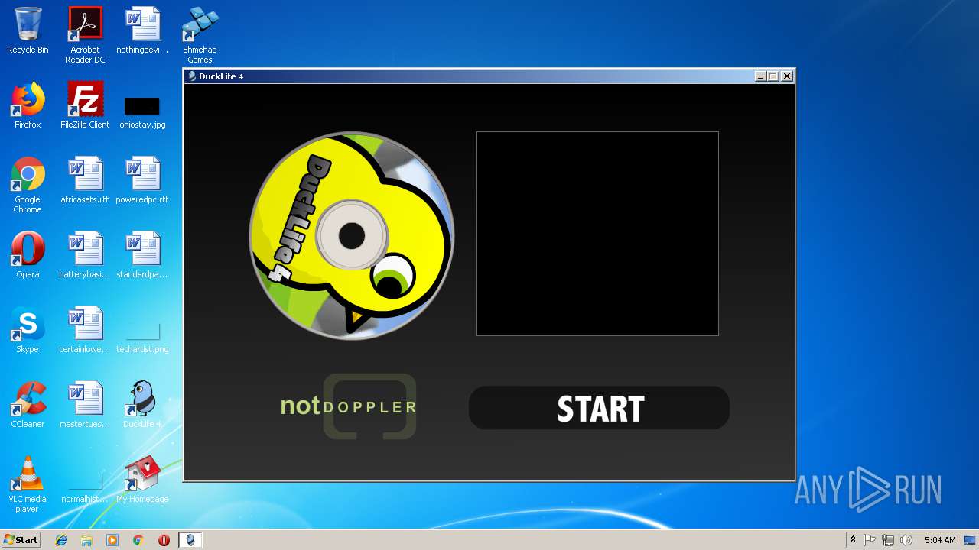The width and height of the screenshot is (979, 550).
Task: Launch FileZilla Client shortcut
Action: point(85,105)
